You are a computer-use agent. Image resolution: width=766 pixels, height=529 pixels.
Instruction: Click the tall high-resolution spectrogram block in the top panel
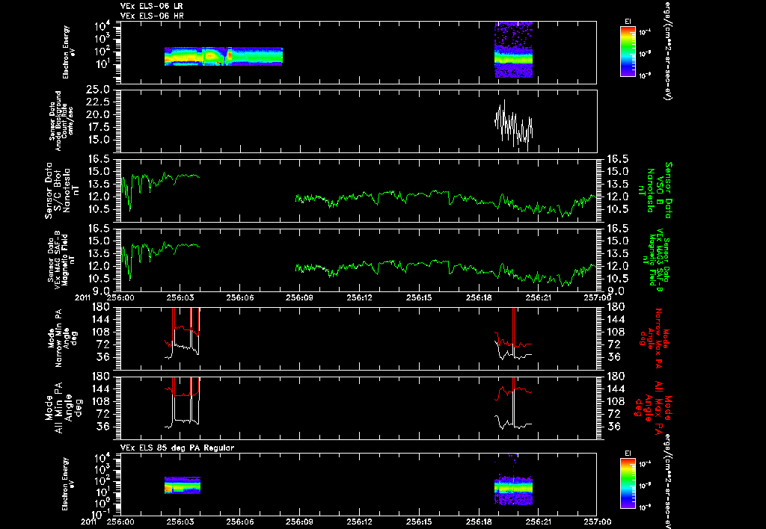(513, 49)
